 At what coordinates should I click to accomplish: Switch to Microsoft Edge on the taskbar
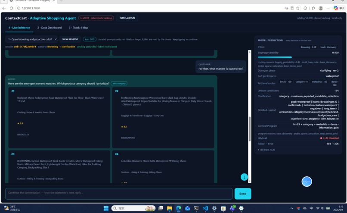(x=179, y=208)
